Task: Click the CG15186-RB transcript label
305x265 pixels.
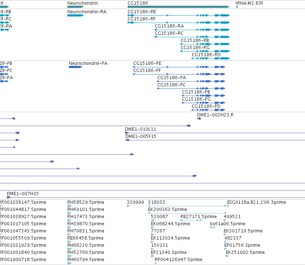Action: [195, 40]
